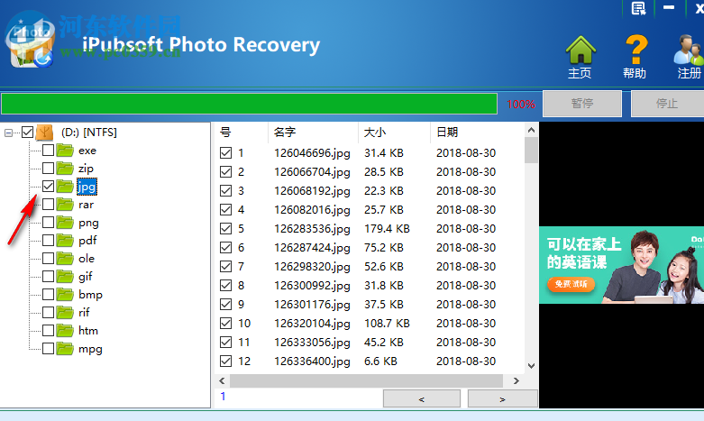Click the bmp folder icon
This screenshot has height=421, width=704.
coord(65,295)
